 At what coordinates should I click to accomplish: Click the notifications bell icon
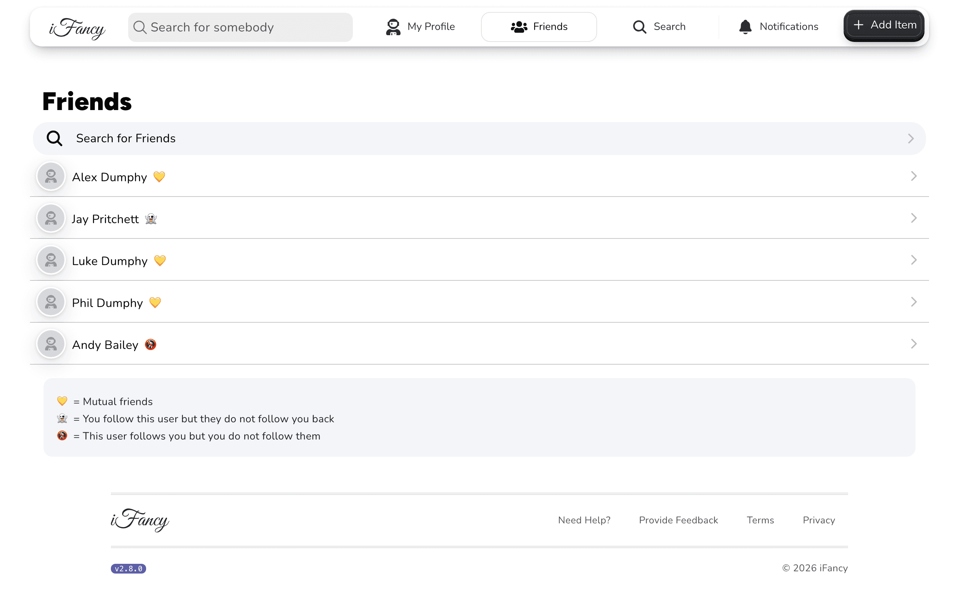tap(745, 27)
